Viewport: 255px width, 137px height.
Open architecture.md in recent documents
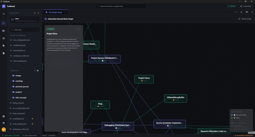point(19,45)
